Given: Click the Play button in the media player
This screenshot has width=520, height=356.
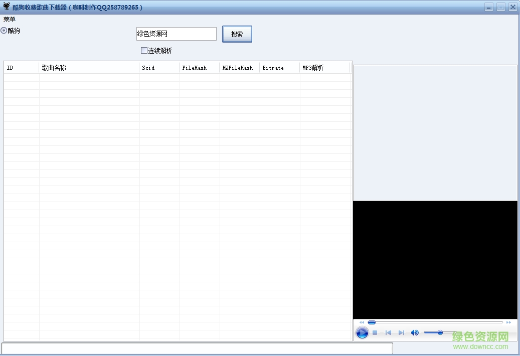Looking at the screenshot, I should (x=362, y=332).
